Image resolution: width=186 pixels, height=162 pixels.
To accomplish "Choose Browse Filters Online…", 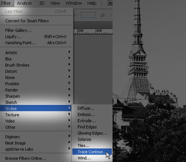I will point(36,158).
